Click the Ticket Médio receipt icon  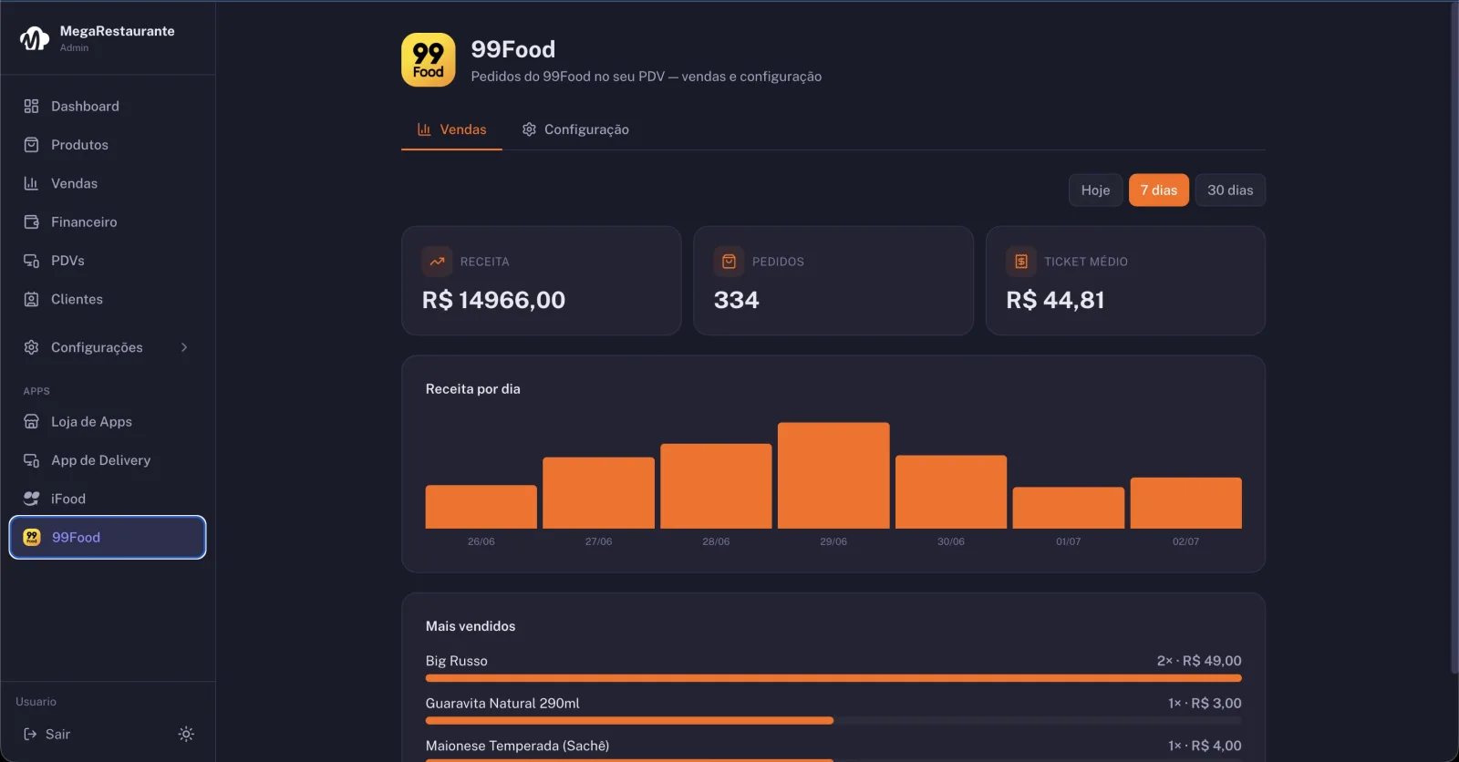1021,262
